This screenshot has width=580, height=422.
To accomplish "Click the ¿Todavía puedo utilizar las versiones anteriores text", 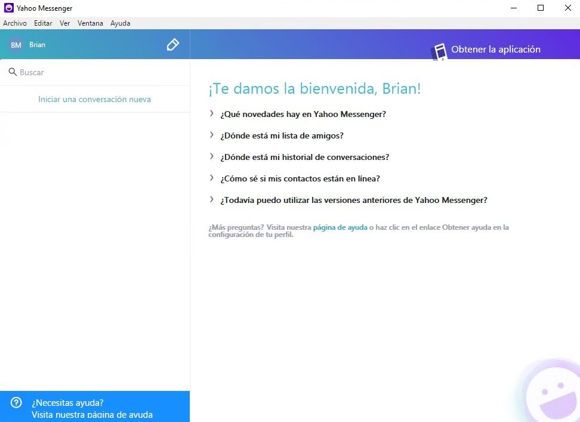I will pos(354,200).
